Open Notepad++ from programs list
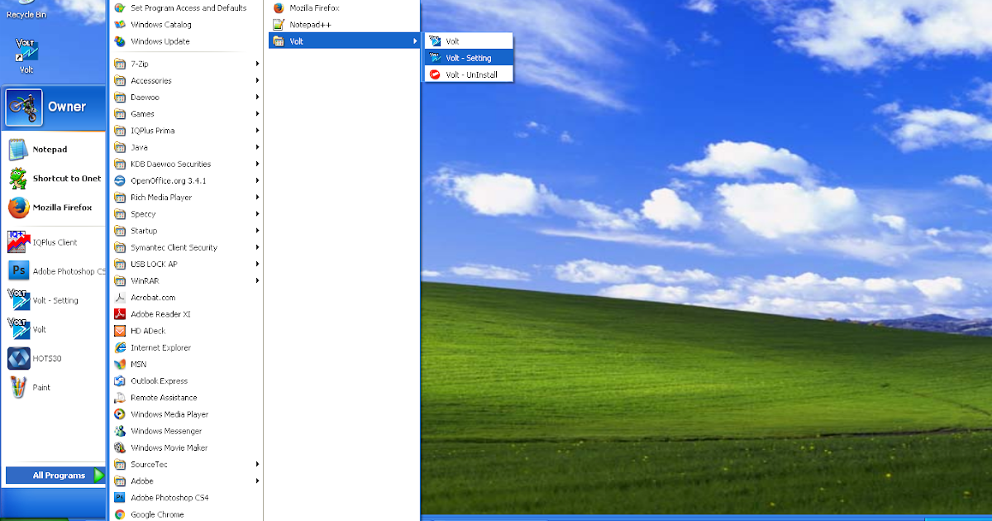992x521 pixels. (x=344, y=25)
